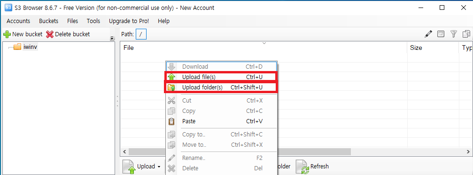Select the iwinv bucket in the tree

pyautogui.click(x=30, y=47)
